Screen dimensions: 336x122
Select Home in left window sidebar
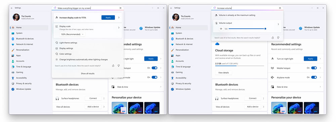pyautogui.click(x=29, y=28)
